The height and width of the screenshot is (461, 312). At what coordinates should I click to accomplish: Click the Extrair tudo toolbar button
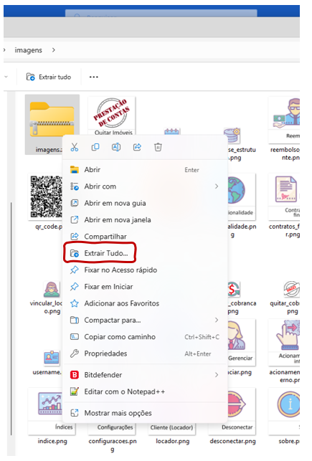49,77
